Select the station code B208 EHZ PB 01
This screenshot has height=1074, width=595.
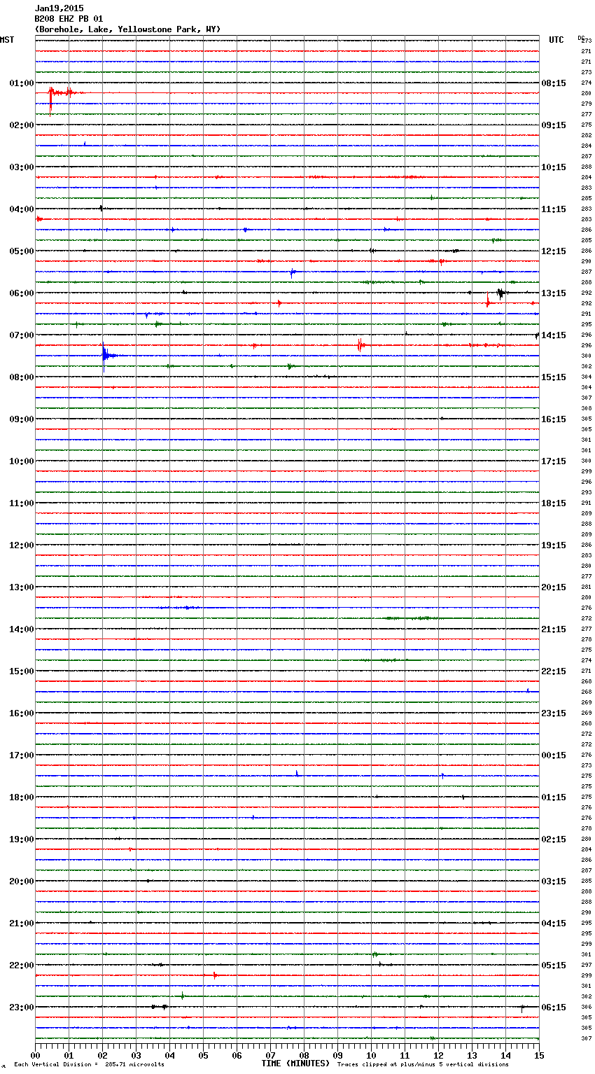69,19
